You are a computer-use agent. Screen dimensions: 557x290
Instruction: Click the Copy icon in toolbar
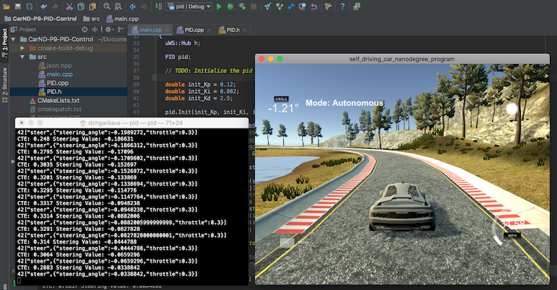click(x=81, y=6)
